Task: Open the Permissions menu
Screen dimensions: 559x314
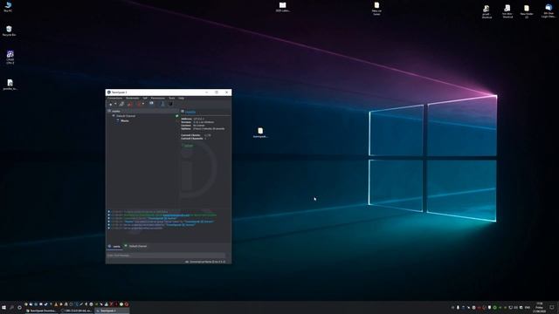Action: (158, 98)
